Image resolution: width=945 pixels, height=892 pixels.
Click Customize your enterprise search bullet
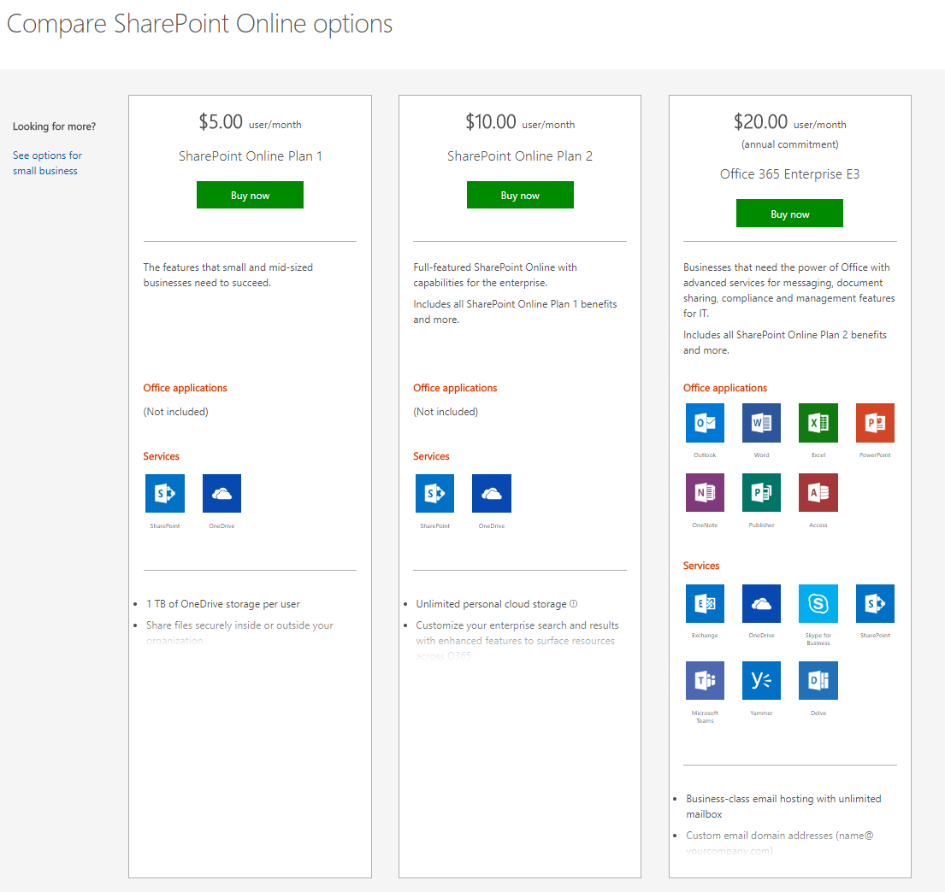pos(517,641)
